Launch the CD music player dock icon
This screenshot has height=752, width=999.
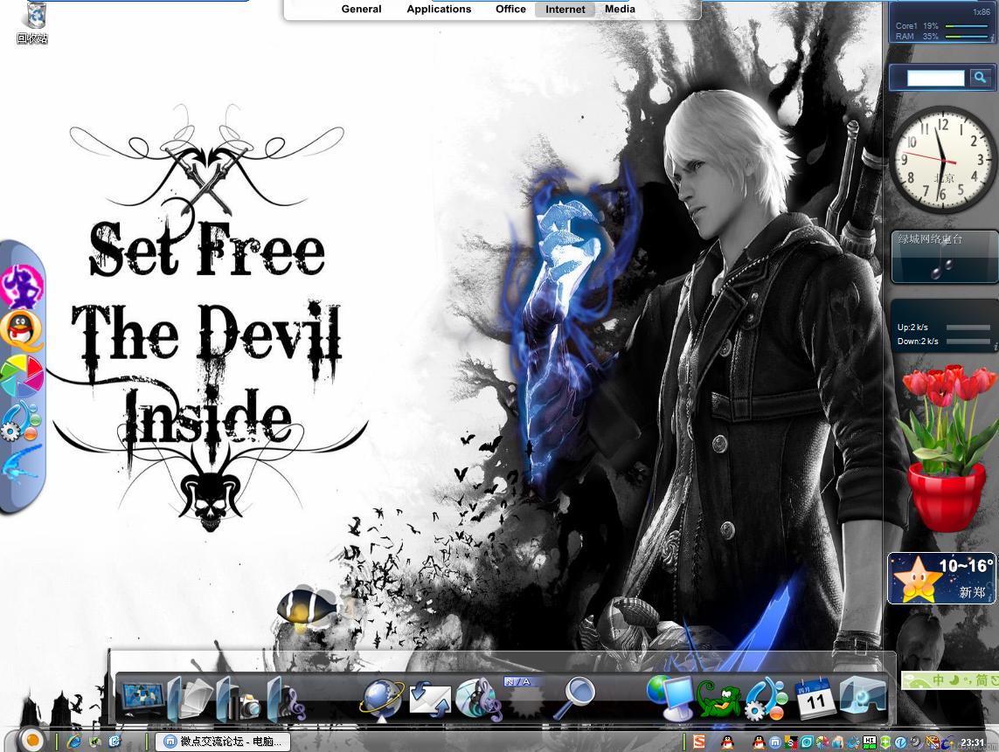tap(478, 699)
